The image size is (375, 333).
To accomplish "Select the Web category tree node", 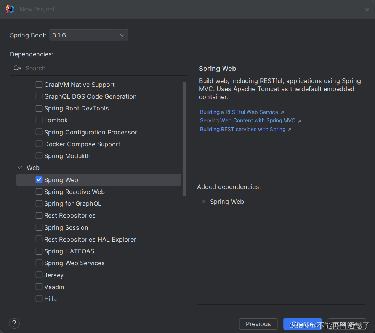I will click(33, 168).
